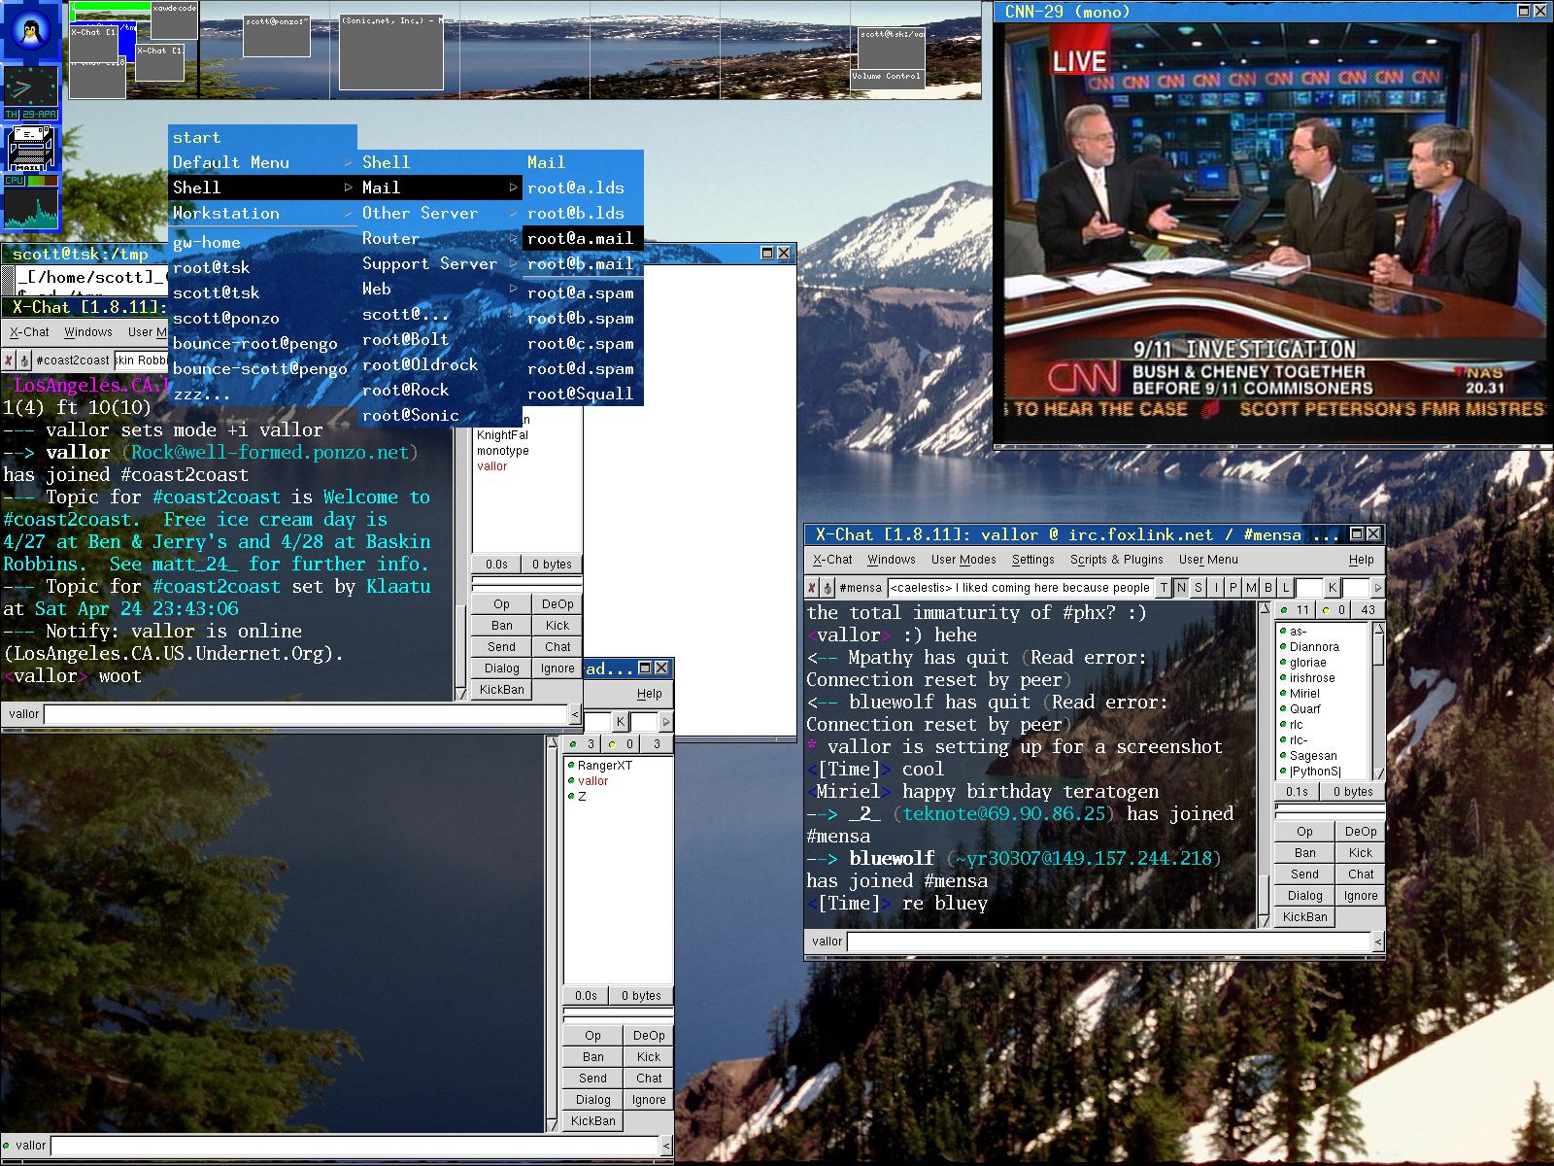Screen dimensions: 1554x1166
Task: Open Scripts & Plugins menu in #mensa window
Action: (x=1116, y=560)
